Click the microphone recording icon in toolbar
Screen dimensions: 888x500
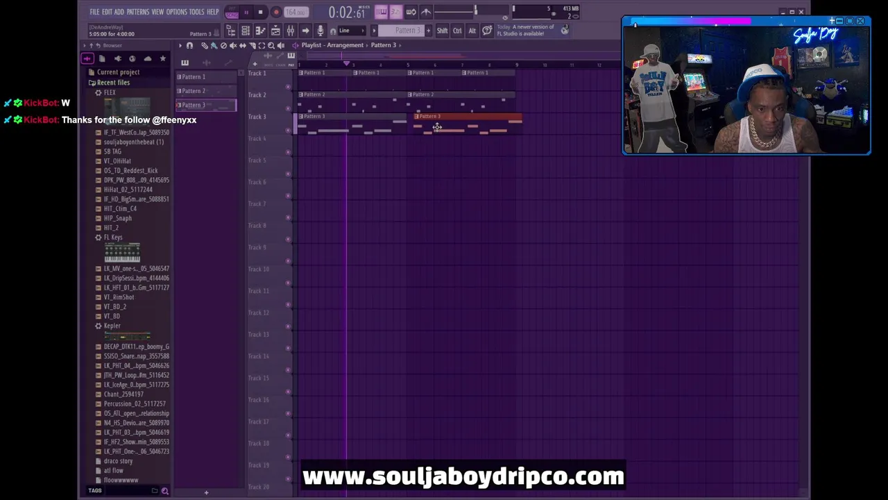coord(321,31)
